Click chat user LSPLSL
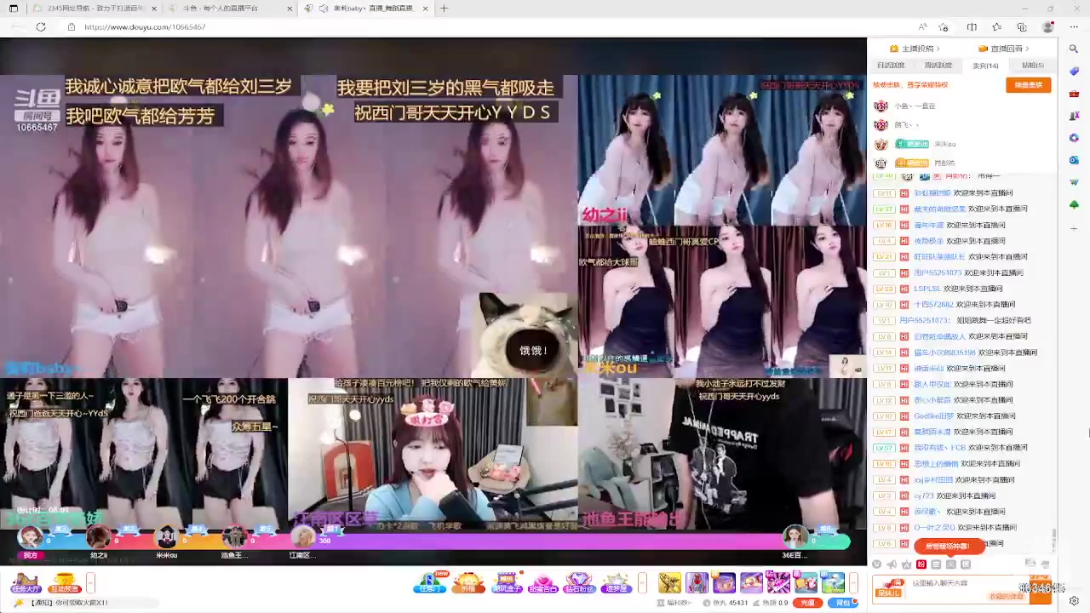This screenshot has width=1090, height=613. coord(927,289)
